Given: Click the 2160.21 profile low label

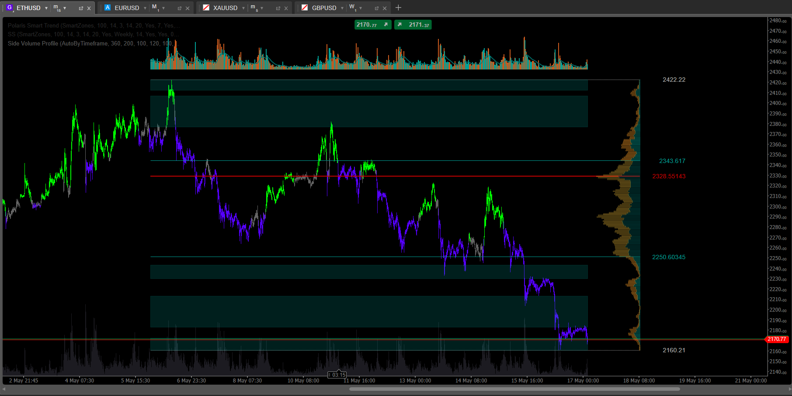Looking at the screenshot, I should click(674, 350).
